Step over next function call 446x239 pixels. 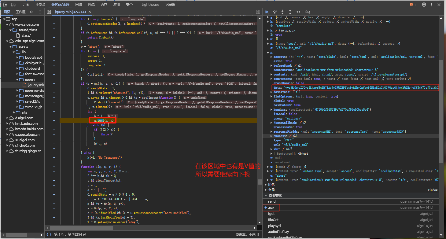tap(275, 12)
